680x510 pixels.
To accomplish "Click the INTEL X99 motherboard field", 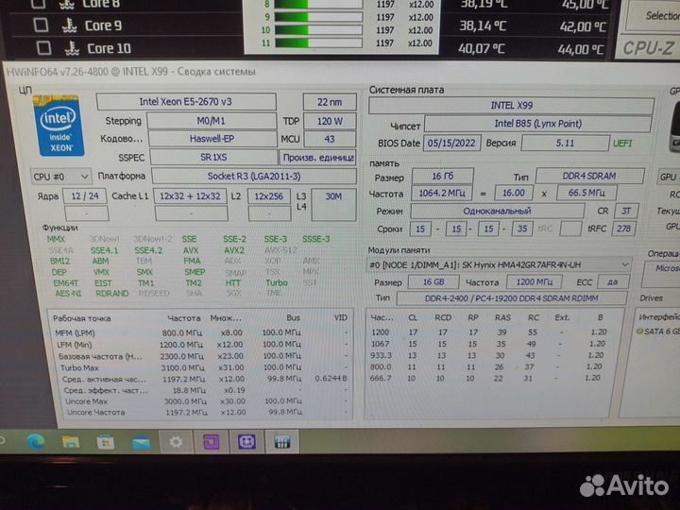I will tap(512, 106).
